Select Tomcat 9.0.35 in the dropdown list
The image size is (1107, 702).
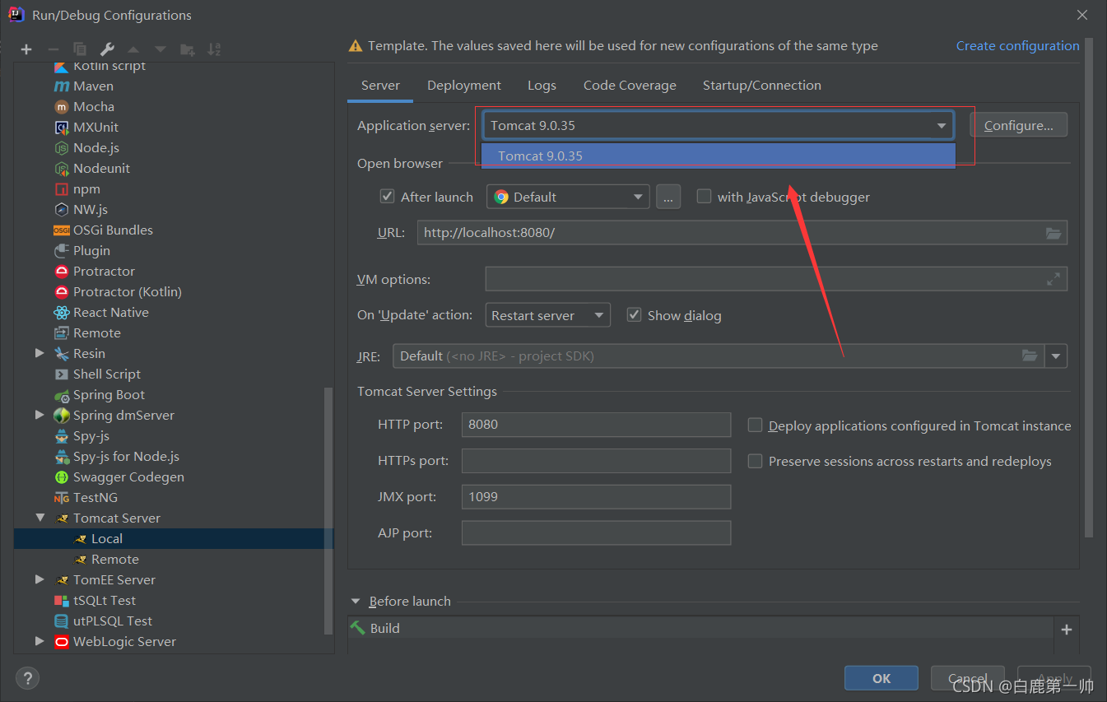pos(719,156)
